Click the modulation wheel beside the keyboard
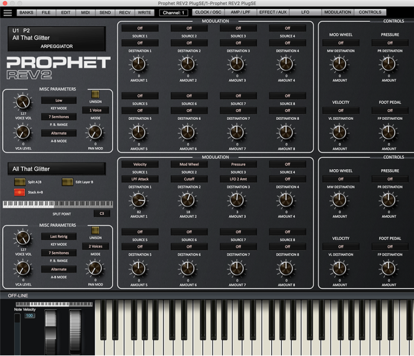Viewport: 414px width, 356px height. [x=75, y=332]
